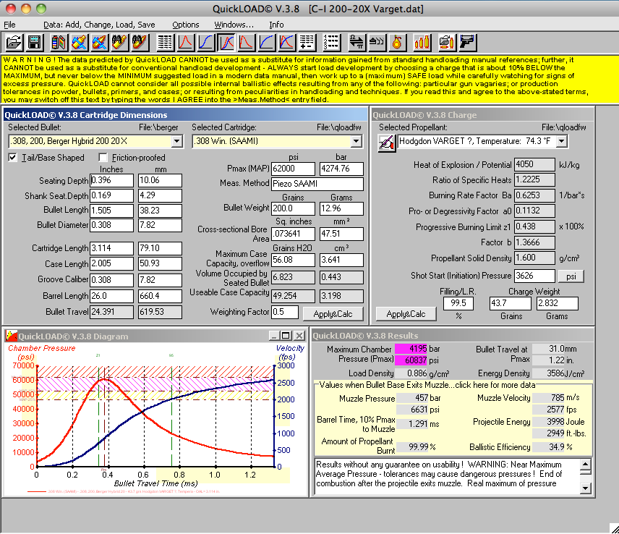The image size is (619, 534).
Task: Open the table with plus-minus icon
Action: click(307, 42)
